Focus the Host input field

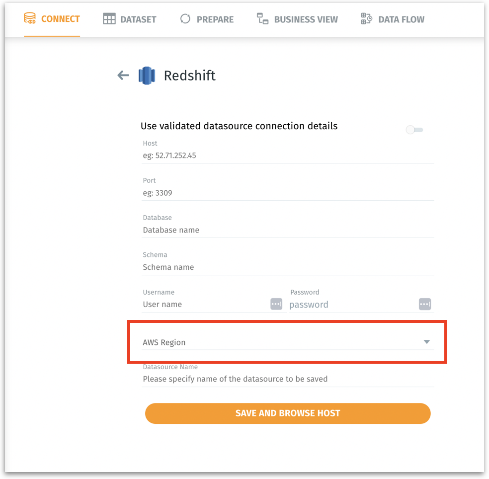click(287, 156)
